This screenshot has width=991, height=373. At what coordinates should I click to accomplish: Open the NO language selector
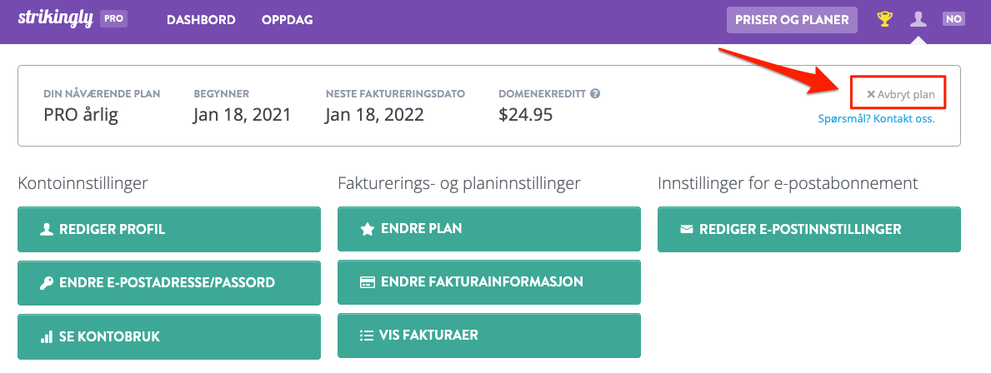953,19
